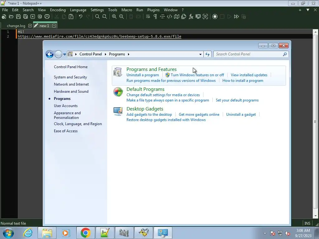Click the Close All documents toolbar icon
Image resolution: width=319 pixels, height=239 pixels.
pyautogui.click(x=40, y=17)
